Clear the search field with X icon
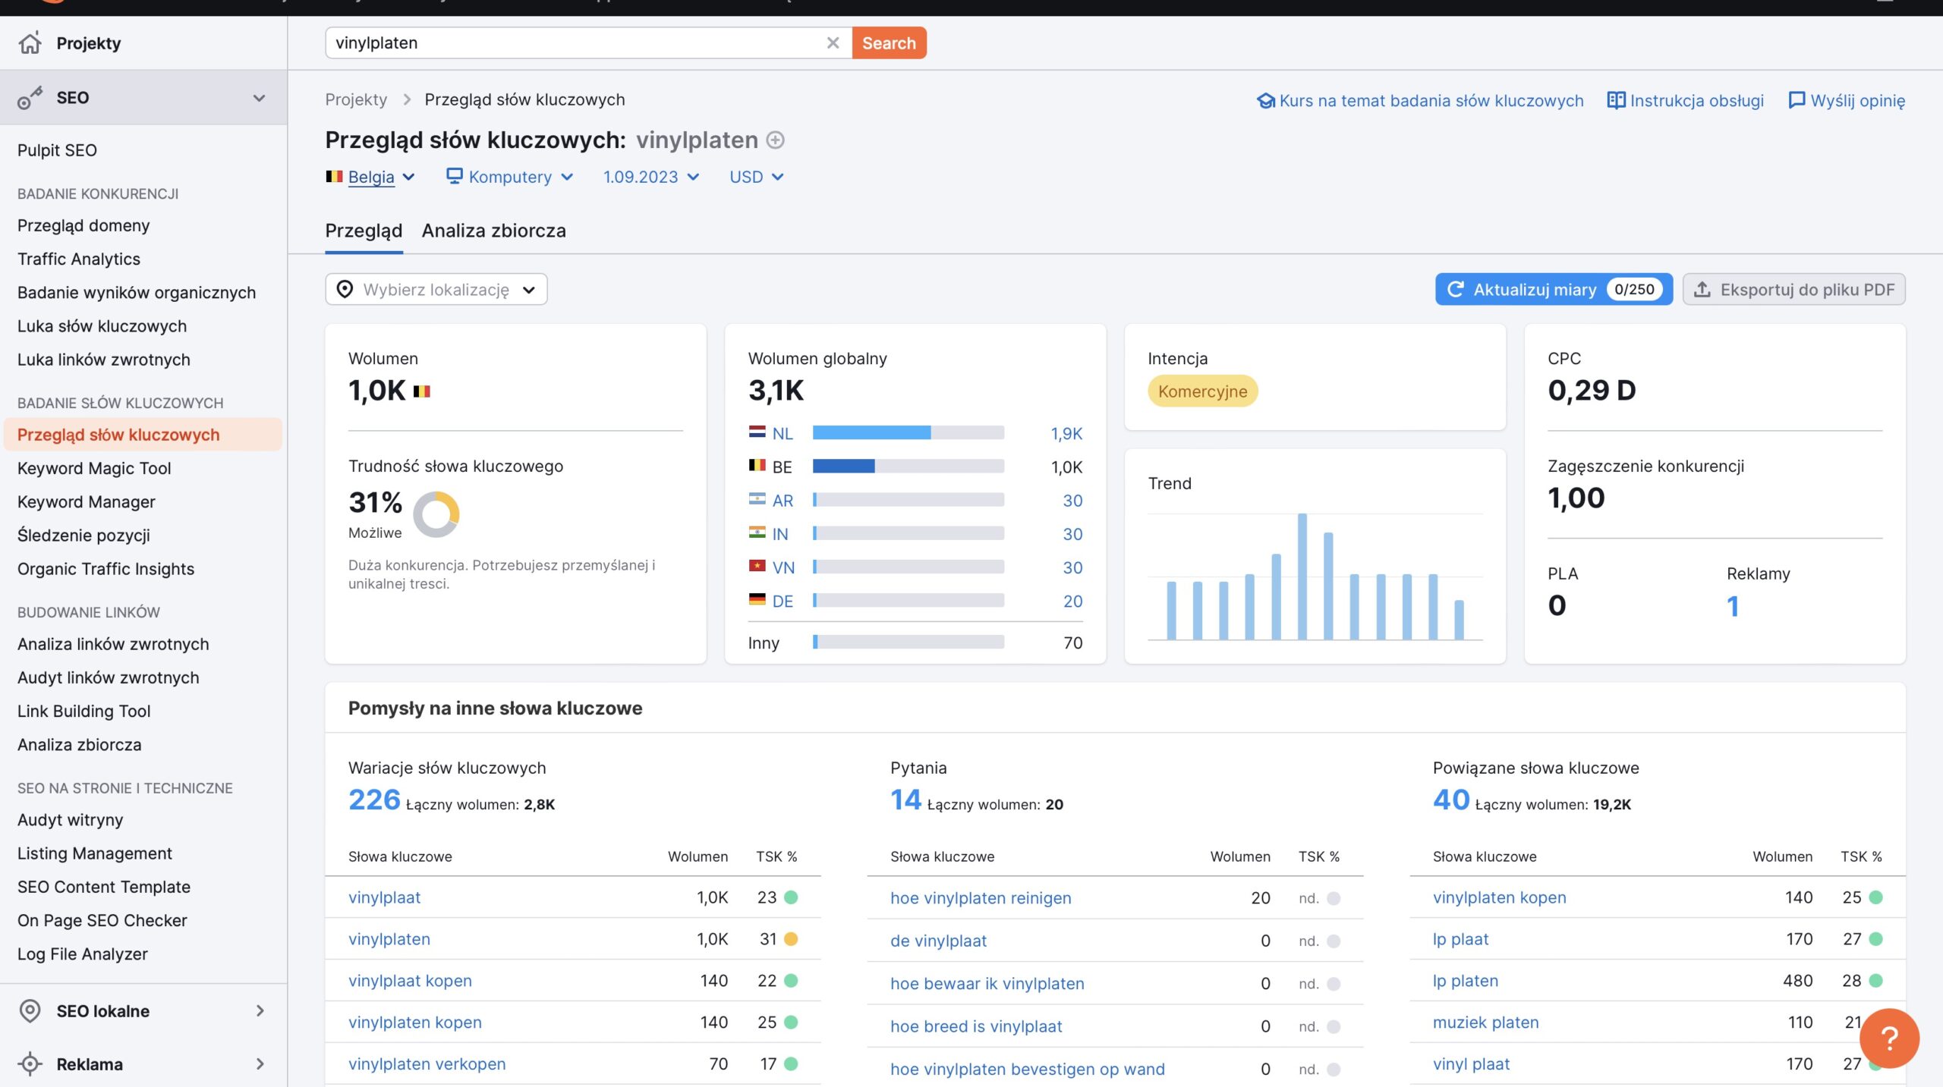The image size is (1943, 1087). click(833, 43)
